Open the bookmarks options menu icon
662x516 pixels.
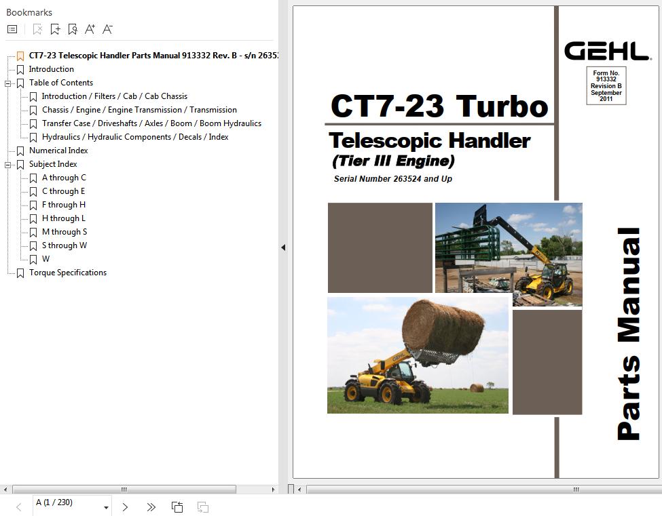pyautogui.click(x=12, y=29)
